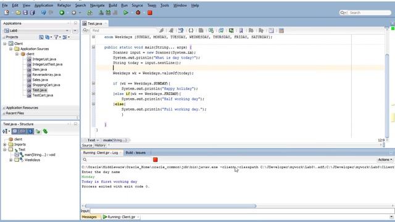This screenshot has width=395, height=222.
Task: Toggle the Show Static Members button in Structure
Action: 30,131
